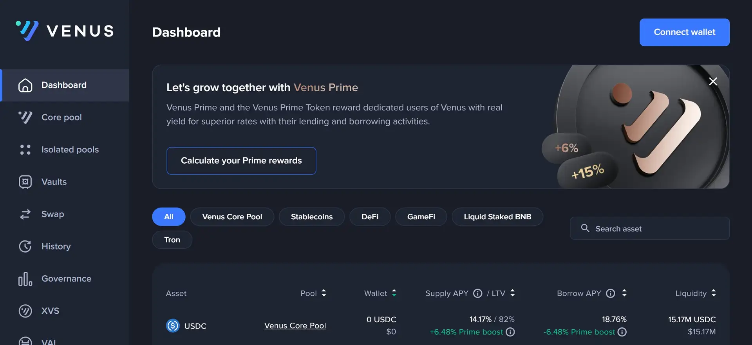Open the Dashboard home icon
Viewport: 752px width, 345px height.
[25, 85]
